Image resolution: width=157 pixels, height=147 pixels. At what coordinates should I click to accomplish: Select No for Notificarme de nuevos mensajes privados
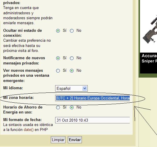72,58
